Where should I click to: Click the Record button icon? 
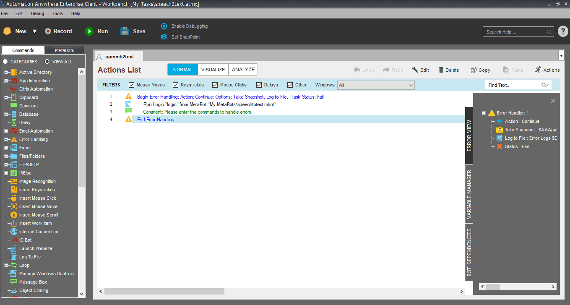[48, 31]
